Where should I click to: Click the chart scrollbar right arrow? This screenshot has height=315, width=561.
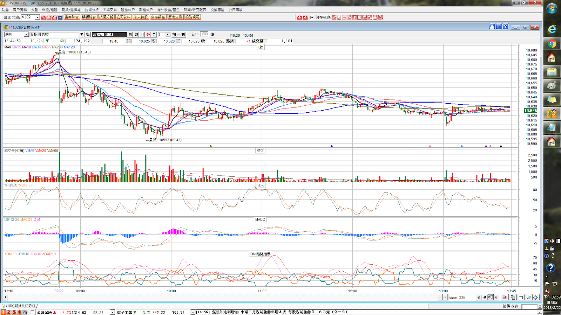445,297
